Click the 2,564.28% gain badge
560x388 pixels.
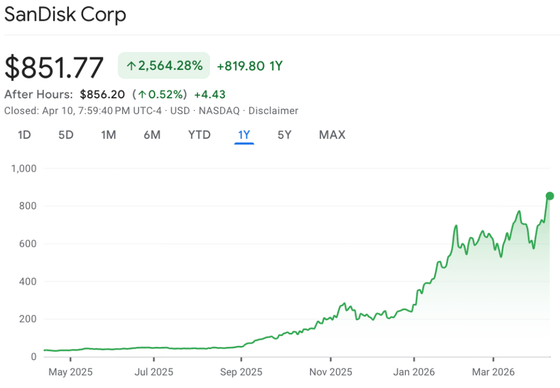point(164,66)
